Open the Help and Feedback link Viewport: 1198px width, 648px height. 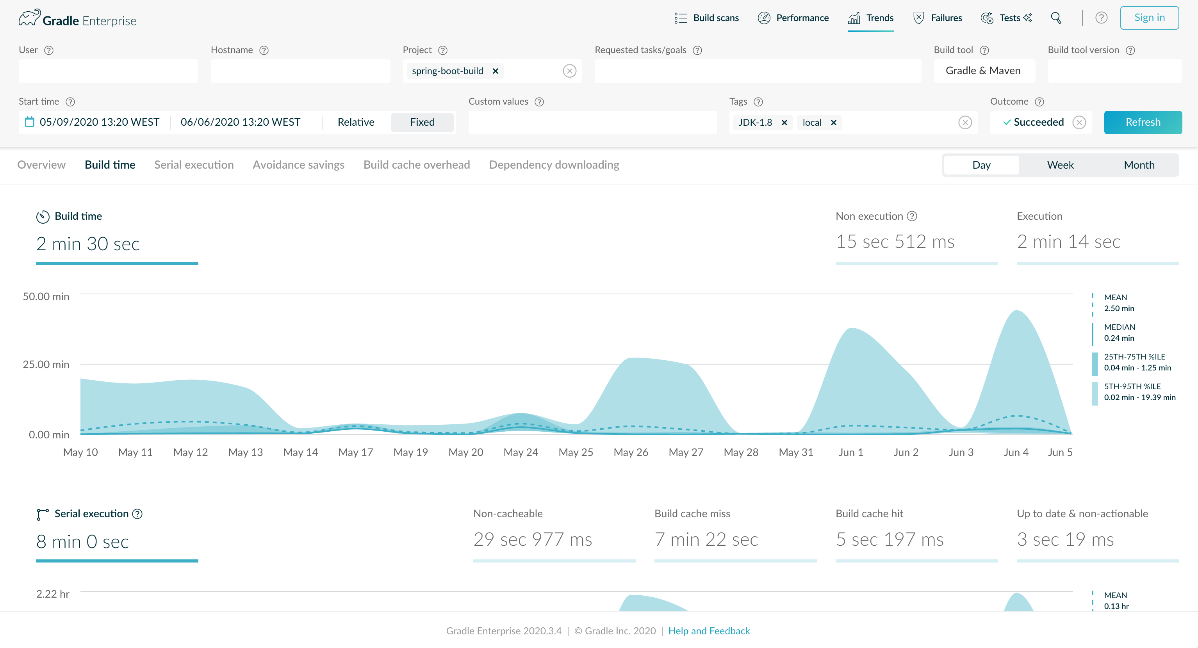pyautogui.click(x=709, y=631)
